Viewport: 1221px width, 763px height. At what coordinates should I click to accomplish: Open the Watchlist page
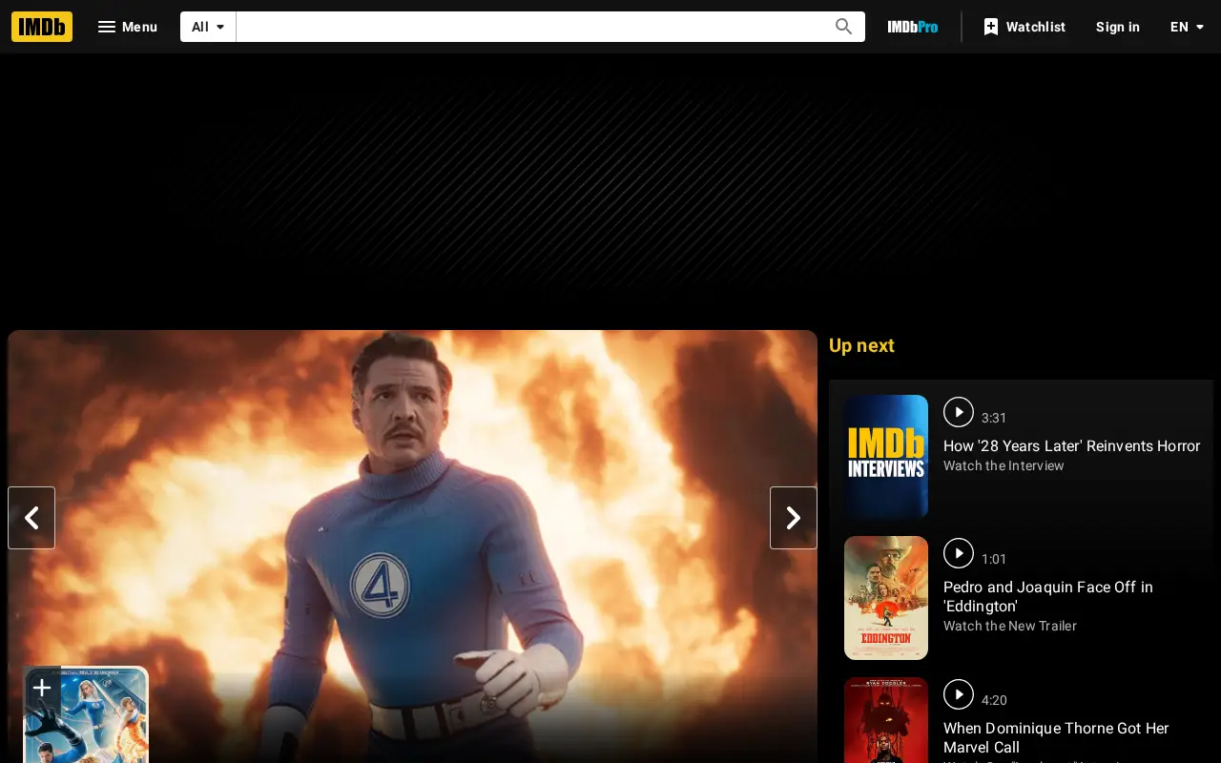point(1024,27)
